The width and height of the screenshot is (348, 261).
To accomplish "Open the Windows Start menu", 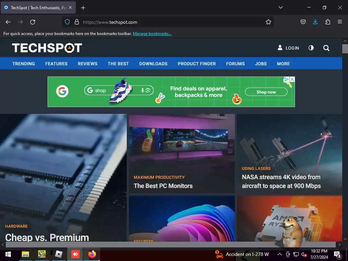I will click(8, 254).
